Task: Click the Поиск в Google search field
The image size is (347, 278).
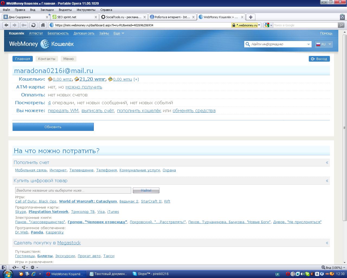Action: [305, 25]
